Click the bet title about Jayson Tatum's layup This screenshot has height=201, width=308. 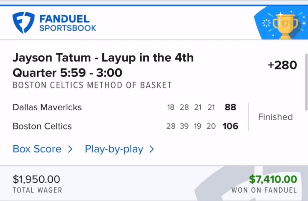coord(103,65)
